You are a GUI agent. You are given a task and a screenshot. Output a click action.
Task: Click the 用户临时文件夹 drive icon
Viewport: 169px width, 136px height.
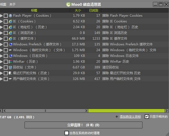coord(10,79)
